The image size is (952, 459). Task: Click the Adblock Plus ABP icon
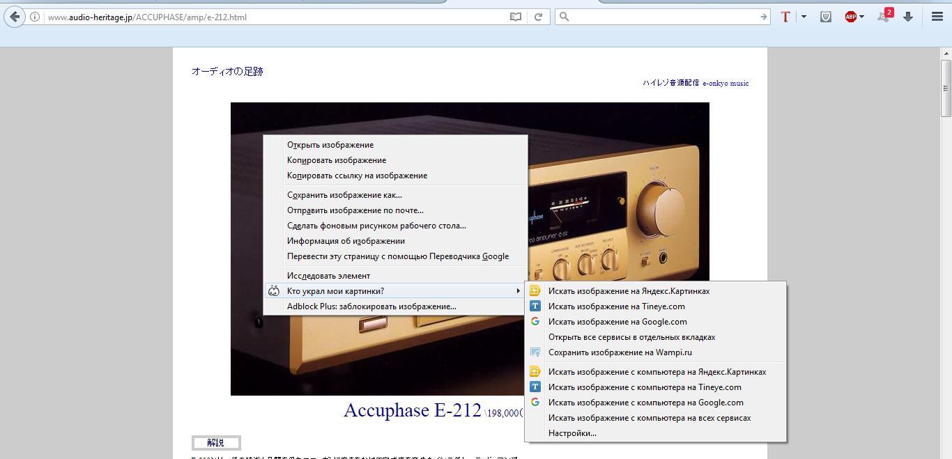pos(850,17)
